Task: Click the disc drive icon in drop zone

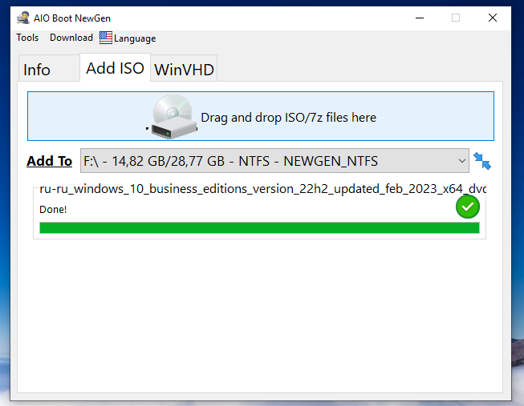Action: pyautogui.click(x=172, y=115)
